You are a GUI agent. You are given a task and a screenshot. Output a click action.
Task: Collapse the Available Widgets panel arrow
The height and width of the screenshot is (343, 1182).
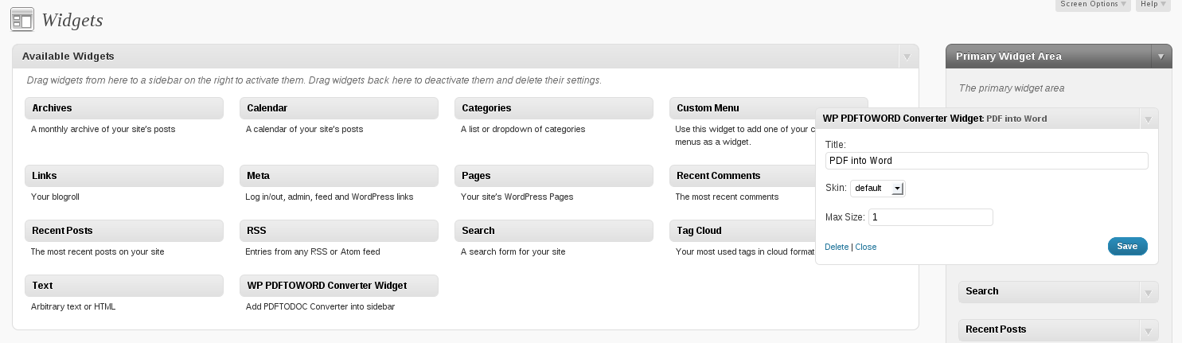[x=907, y=57]
